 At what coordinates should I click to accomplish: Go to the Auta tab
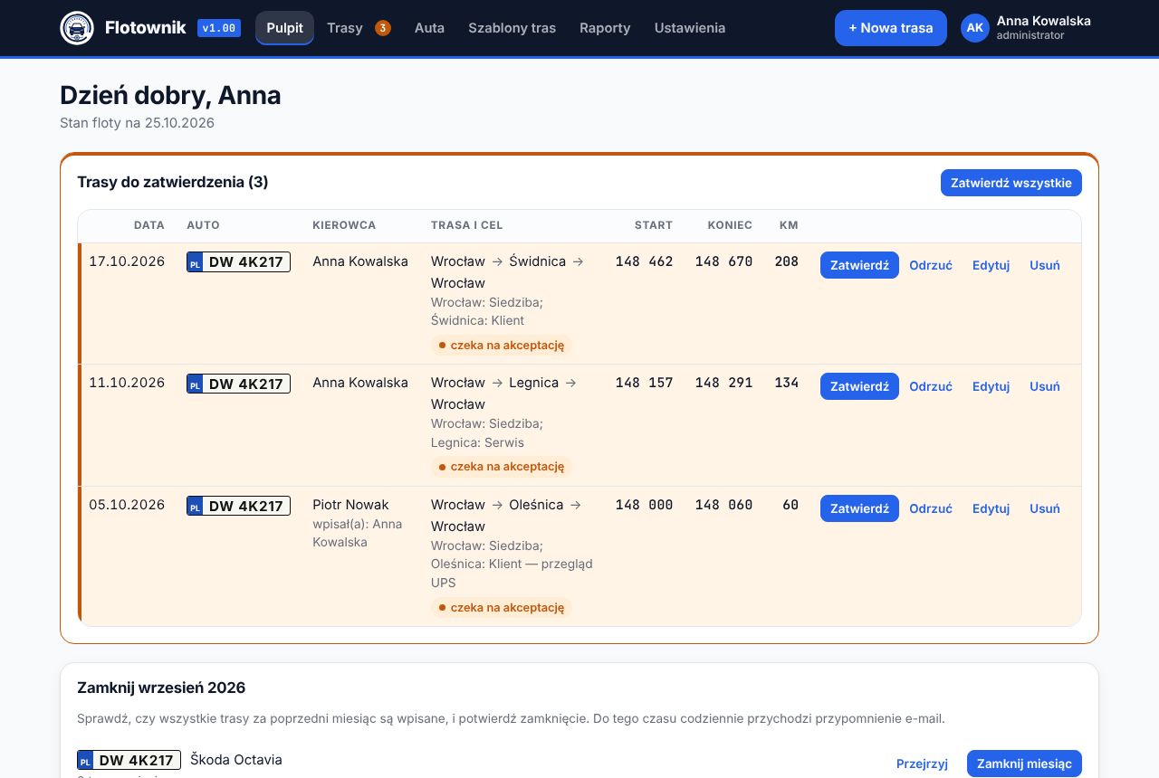(x=429, y=28)
